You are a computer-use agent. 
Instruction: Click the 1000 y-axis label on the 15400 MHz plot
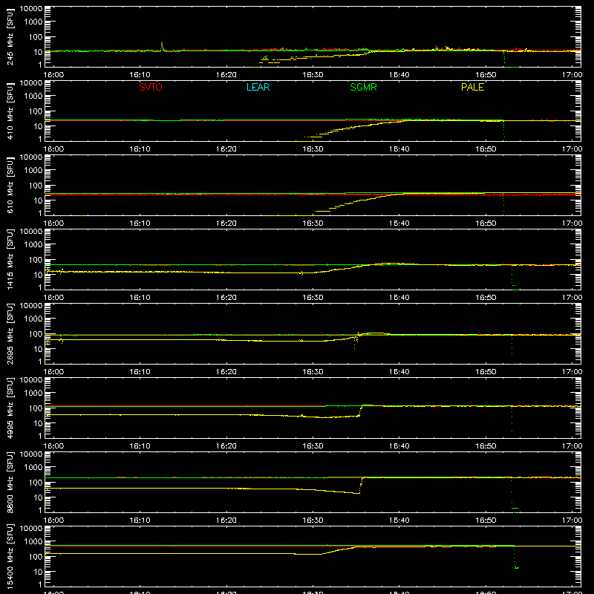click(33, 542)
